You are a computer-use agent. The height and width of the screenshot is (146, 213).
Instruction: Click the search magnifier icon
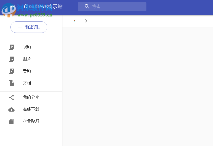[87, 7]
